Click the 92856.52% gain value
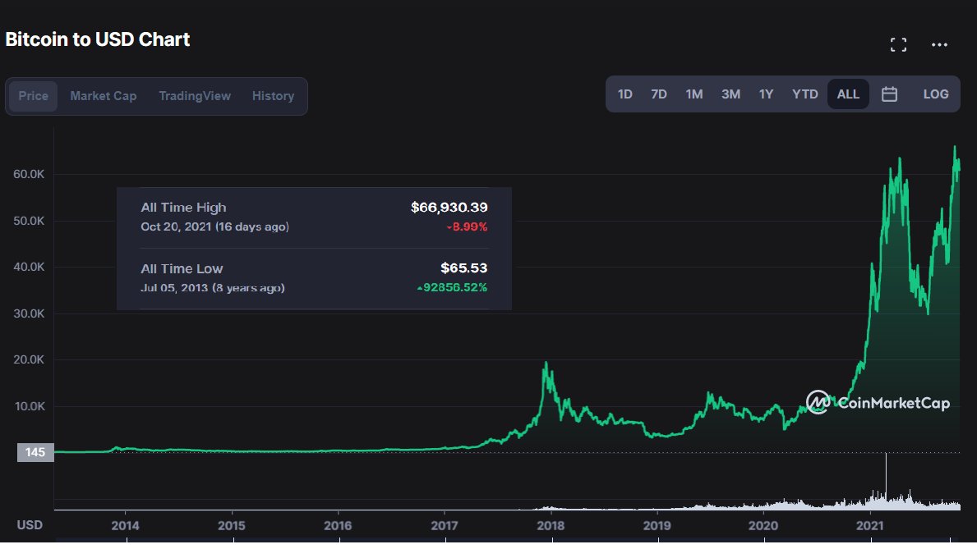977x549 pixels. pyautogui.click(x=452, y=287)
